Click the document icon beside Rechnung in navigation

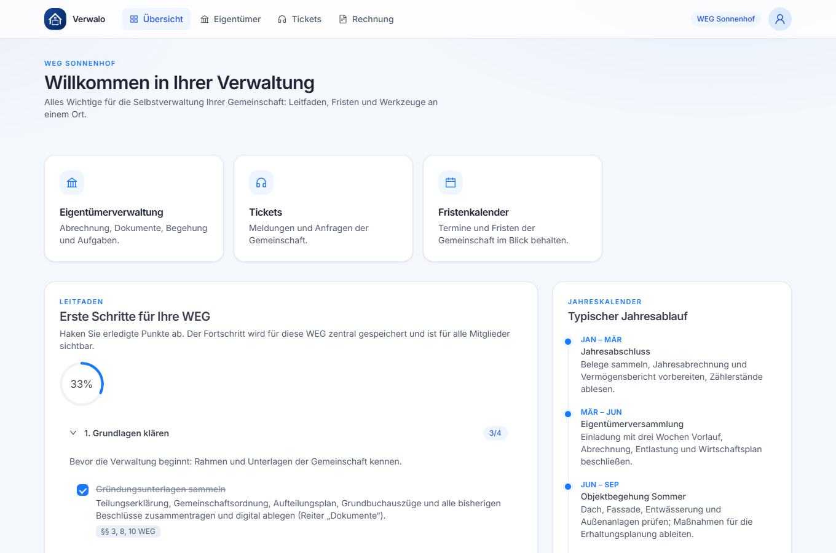click(x=343, y=19)
